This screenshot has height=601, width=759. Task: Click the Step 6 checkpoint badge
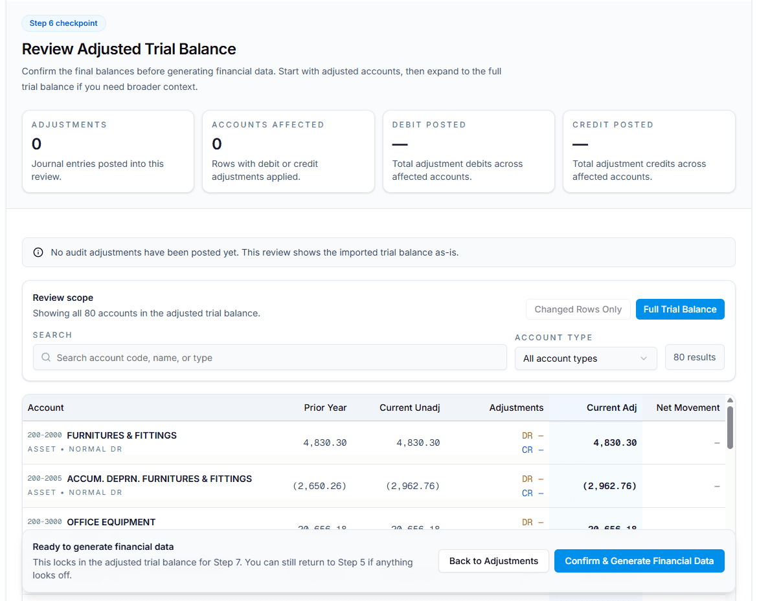click(63, 23)
